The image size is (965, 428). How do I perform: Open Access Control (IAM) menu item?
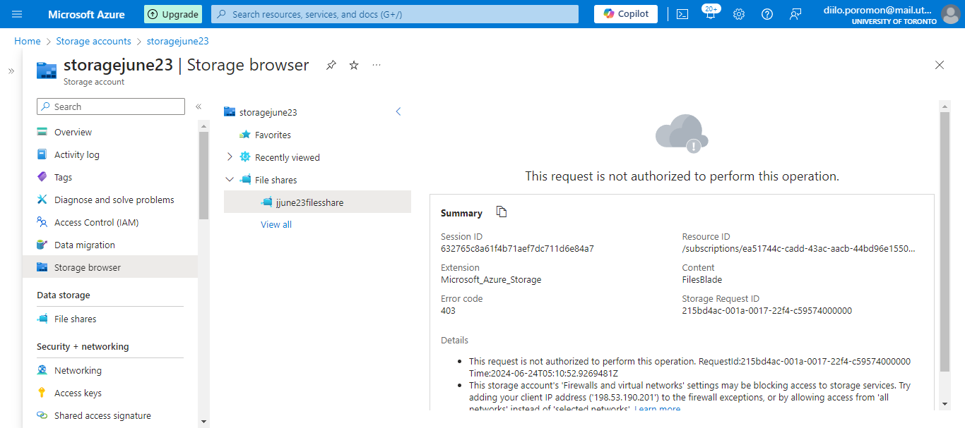tap(96, 222)
